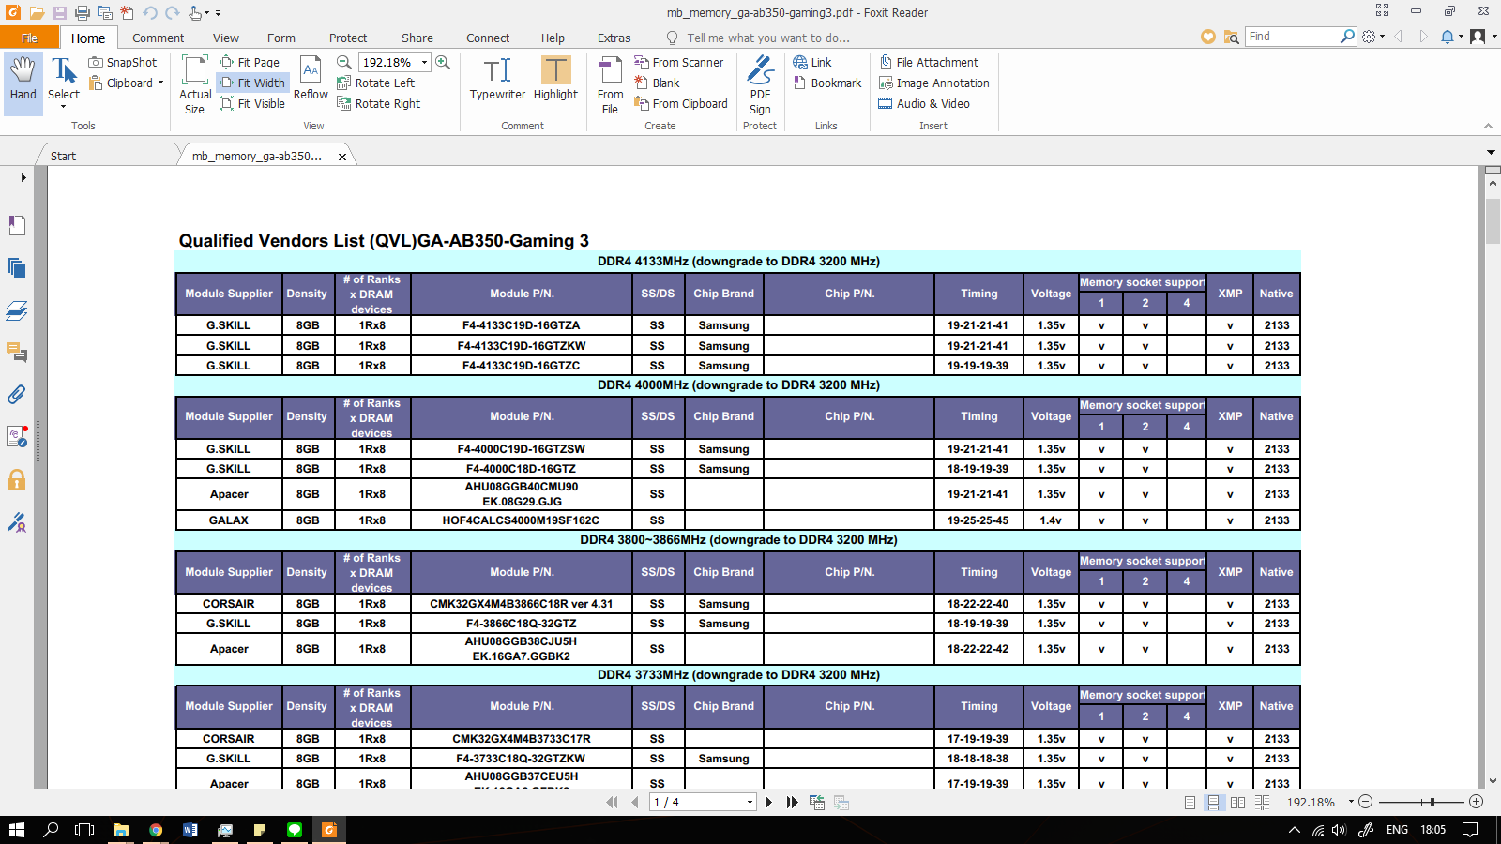1501x844 pixels.
Task: Open the page number dropdown
Action: tap(750, 802)
